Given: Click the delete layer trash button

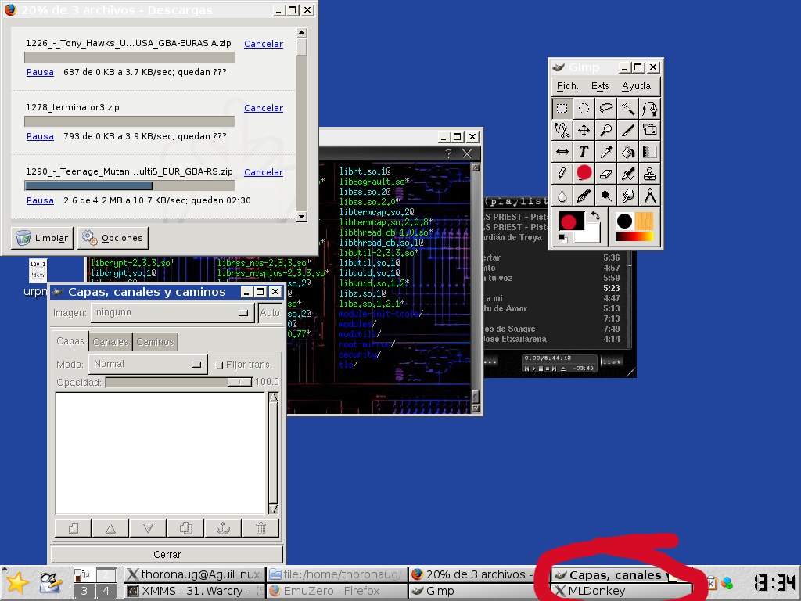Looking at the screenshot, I should click(x=260, y=528).
